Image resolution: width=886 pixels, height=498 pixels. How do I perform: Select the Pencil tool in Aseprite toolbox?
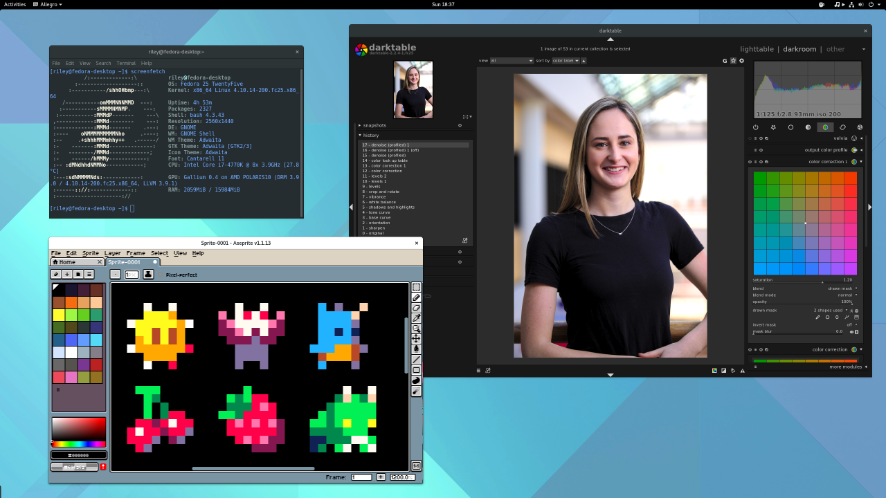pos(416,297)
